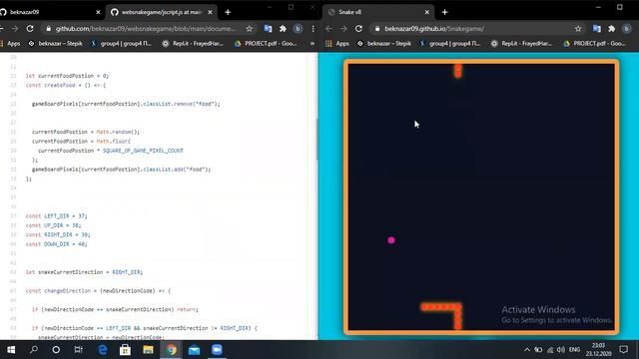The width and height of the screenshot is (639, 359).
Task: Open the profile avatar in left browser window
Action: pyautogui.click(x=298, y=29)
